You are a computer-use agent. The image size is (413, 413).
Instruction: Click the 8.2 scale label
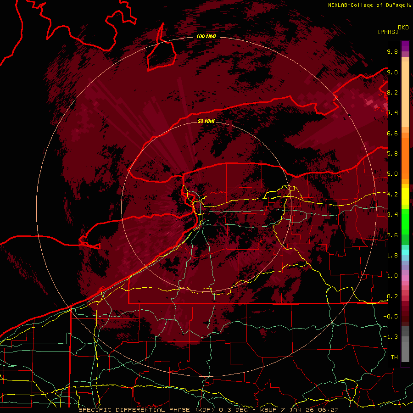(x=392, y=92)
